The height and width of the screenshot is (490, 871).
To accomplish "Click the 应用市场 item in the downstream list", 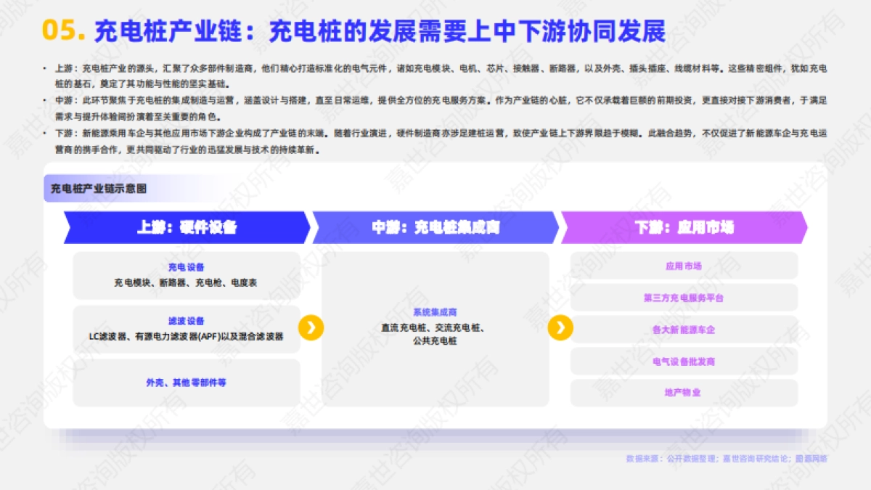I will [x=684, y=266].
